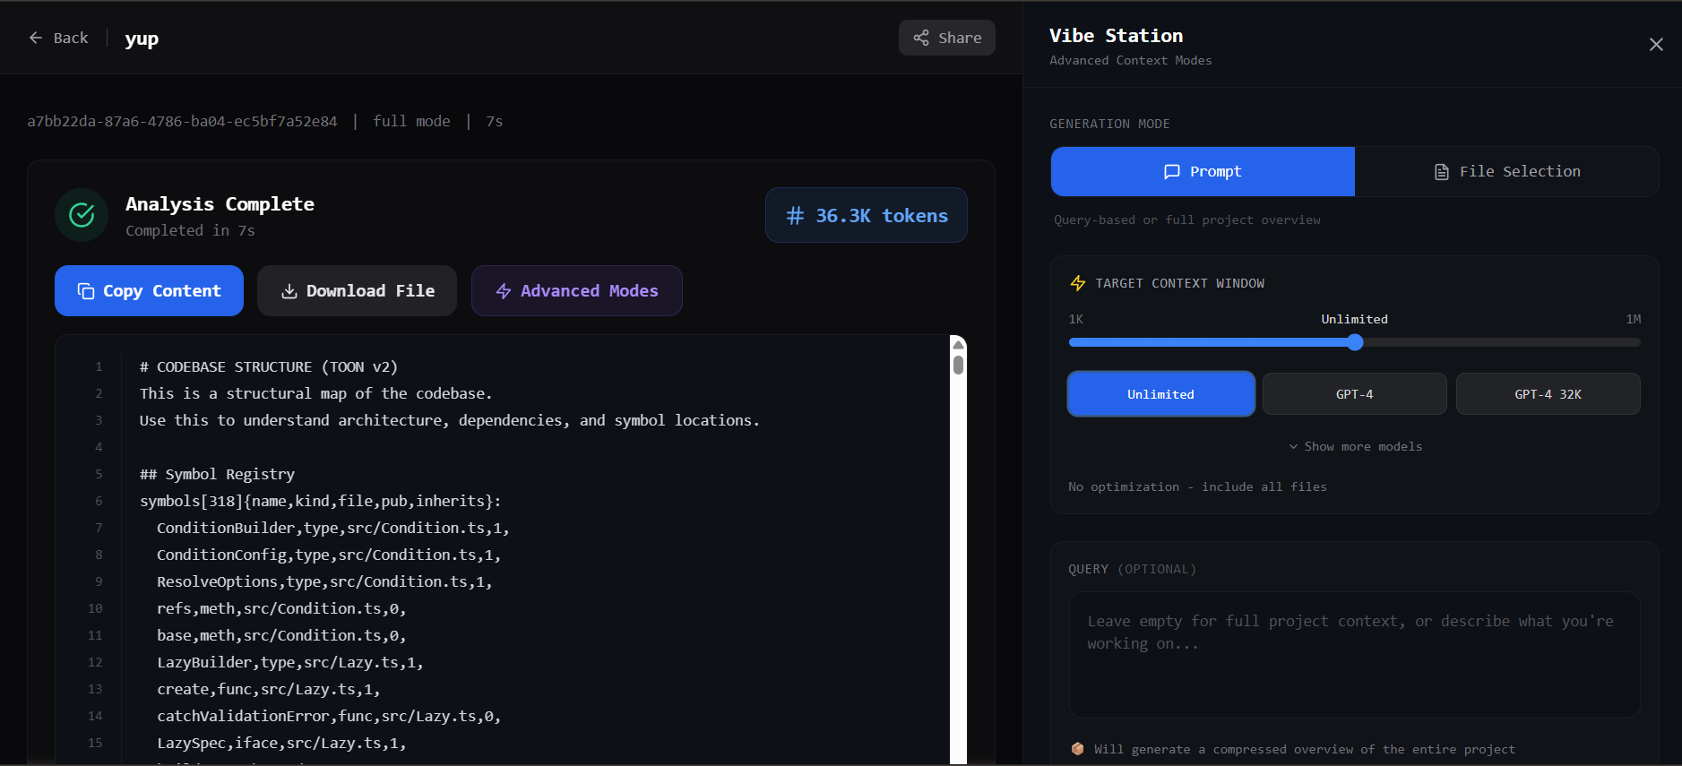Click the 'Analysis Complete' heading
Screen dimensions: 1682x766
tap(220, 204)
